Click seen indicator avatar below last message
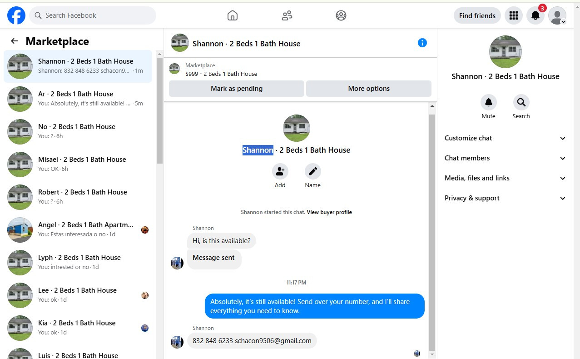Viewport: 580px width, 359px height. pyautogui.click(x=417, y=353)
